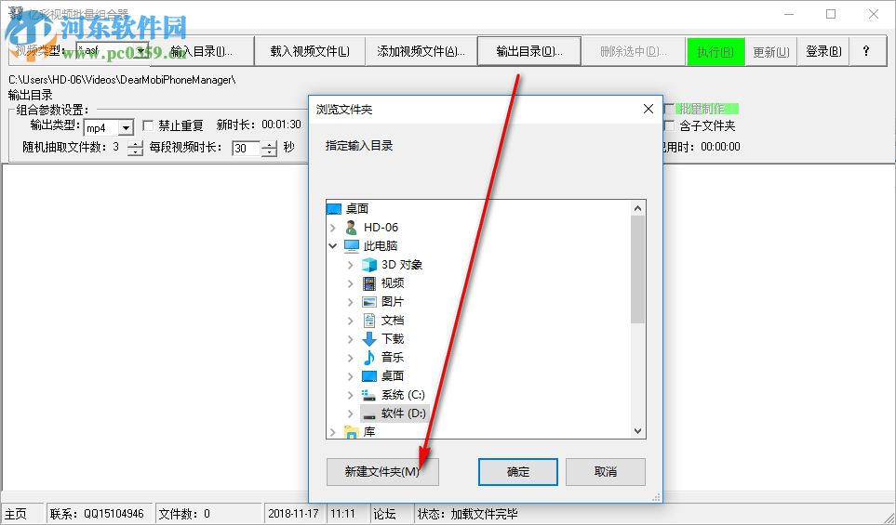
Task: Click the top-level 桌面 desktop icon
Action: 334,209
